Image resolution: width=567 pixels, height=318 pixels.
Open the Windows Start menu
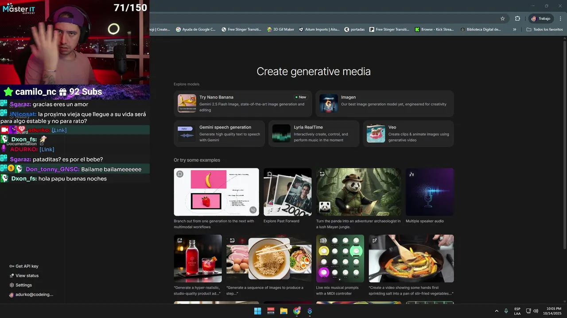[257, 311]
